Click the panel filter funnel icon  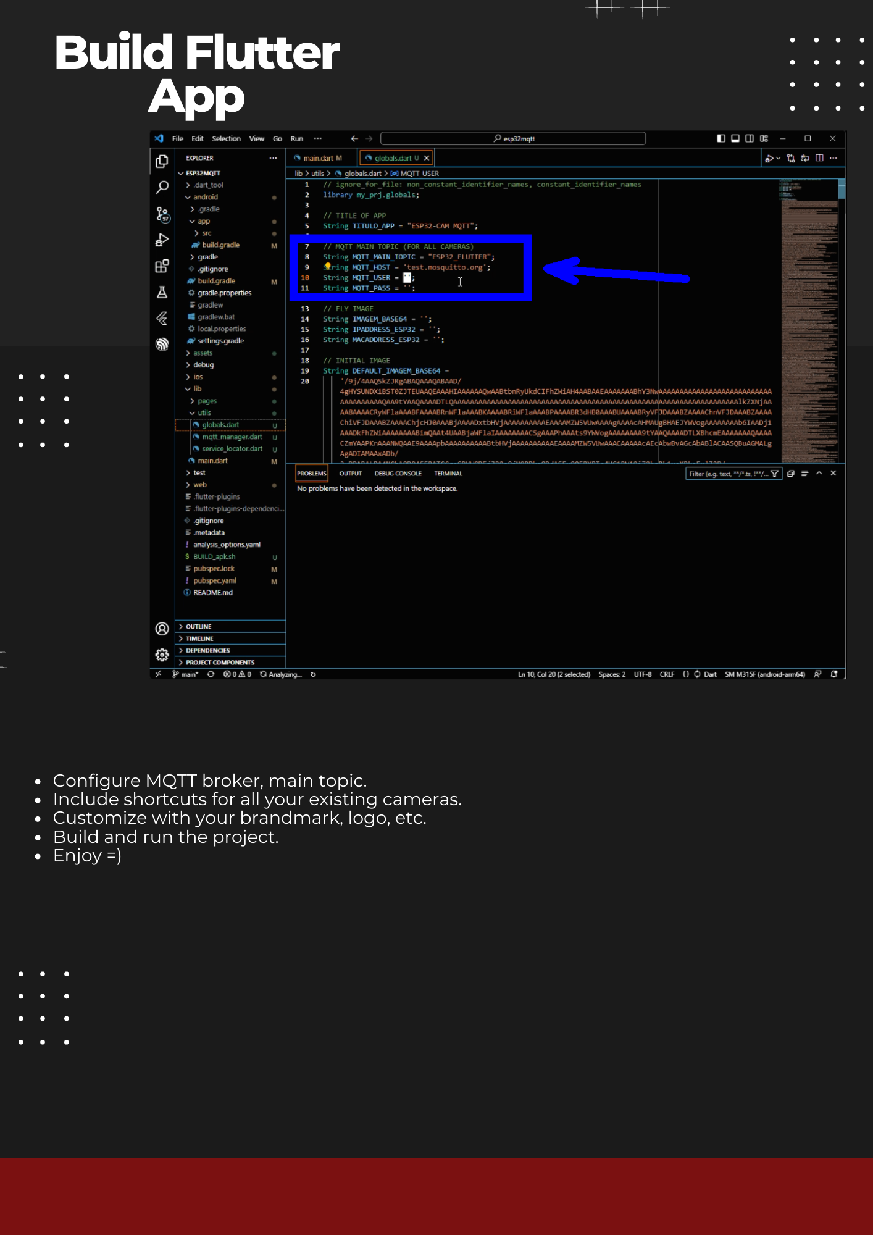[774, 474]
